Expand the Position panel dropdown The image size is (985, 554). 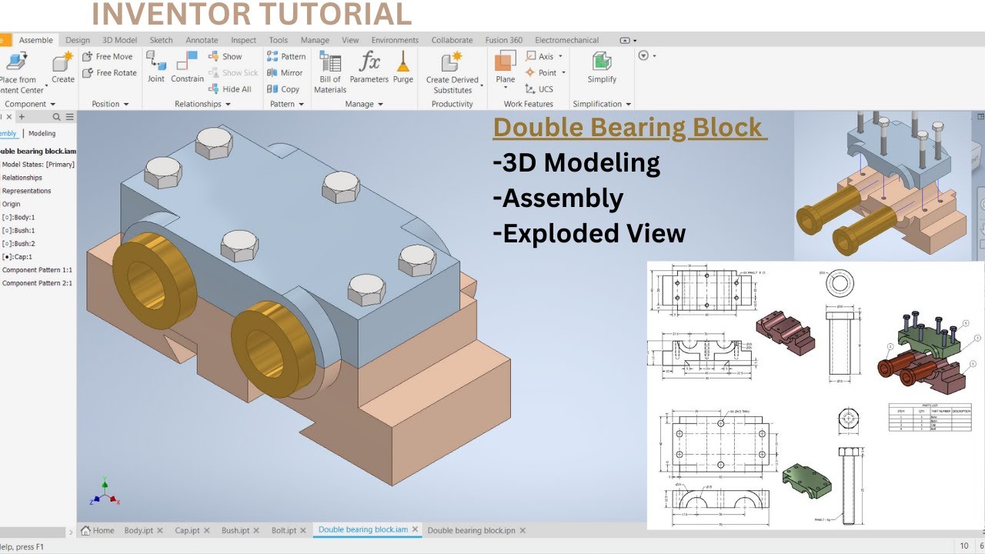(125, 104)
